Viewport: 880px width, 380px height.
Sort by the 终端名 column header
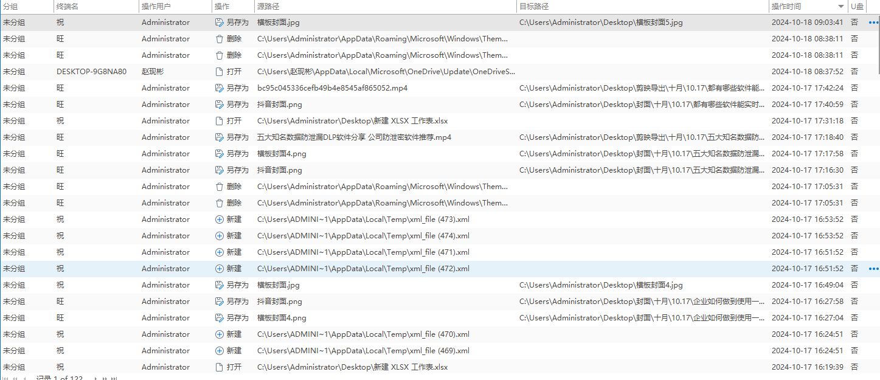pyautogui.click(x=96, y=7)
